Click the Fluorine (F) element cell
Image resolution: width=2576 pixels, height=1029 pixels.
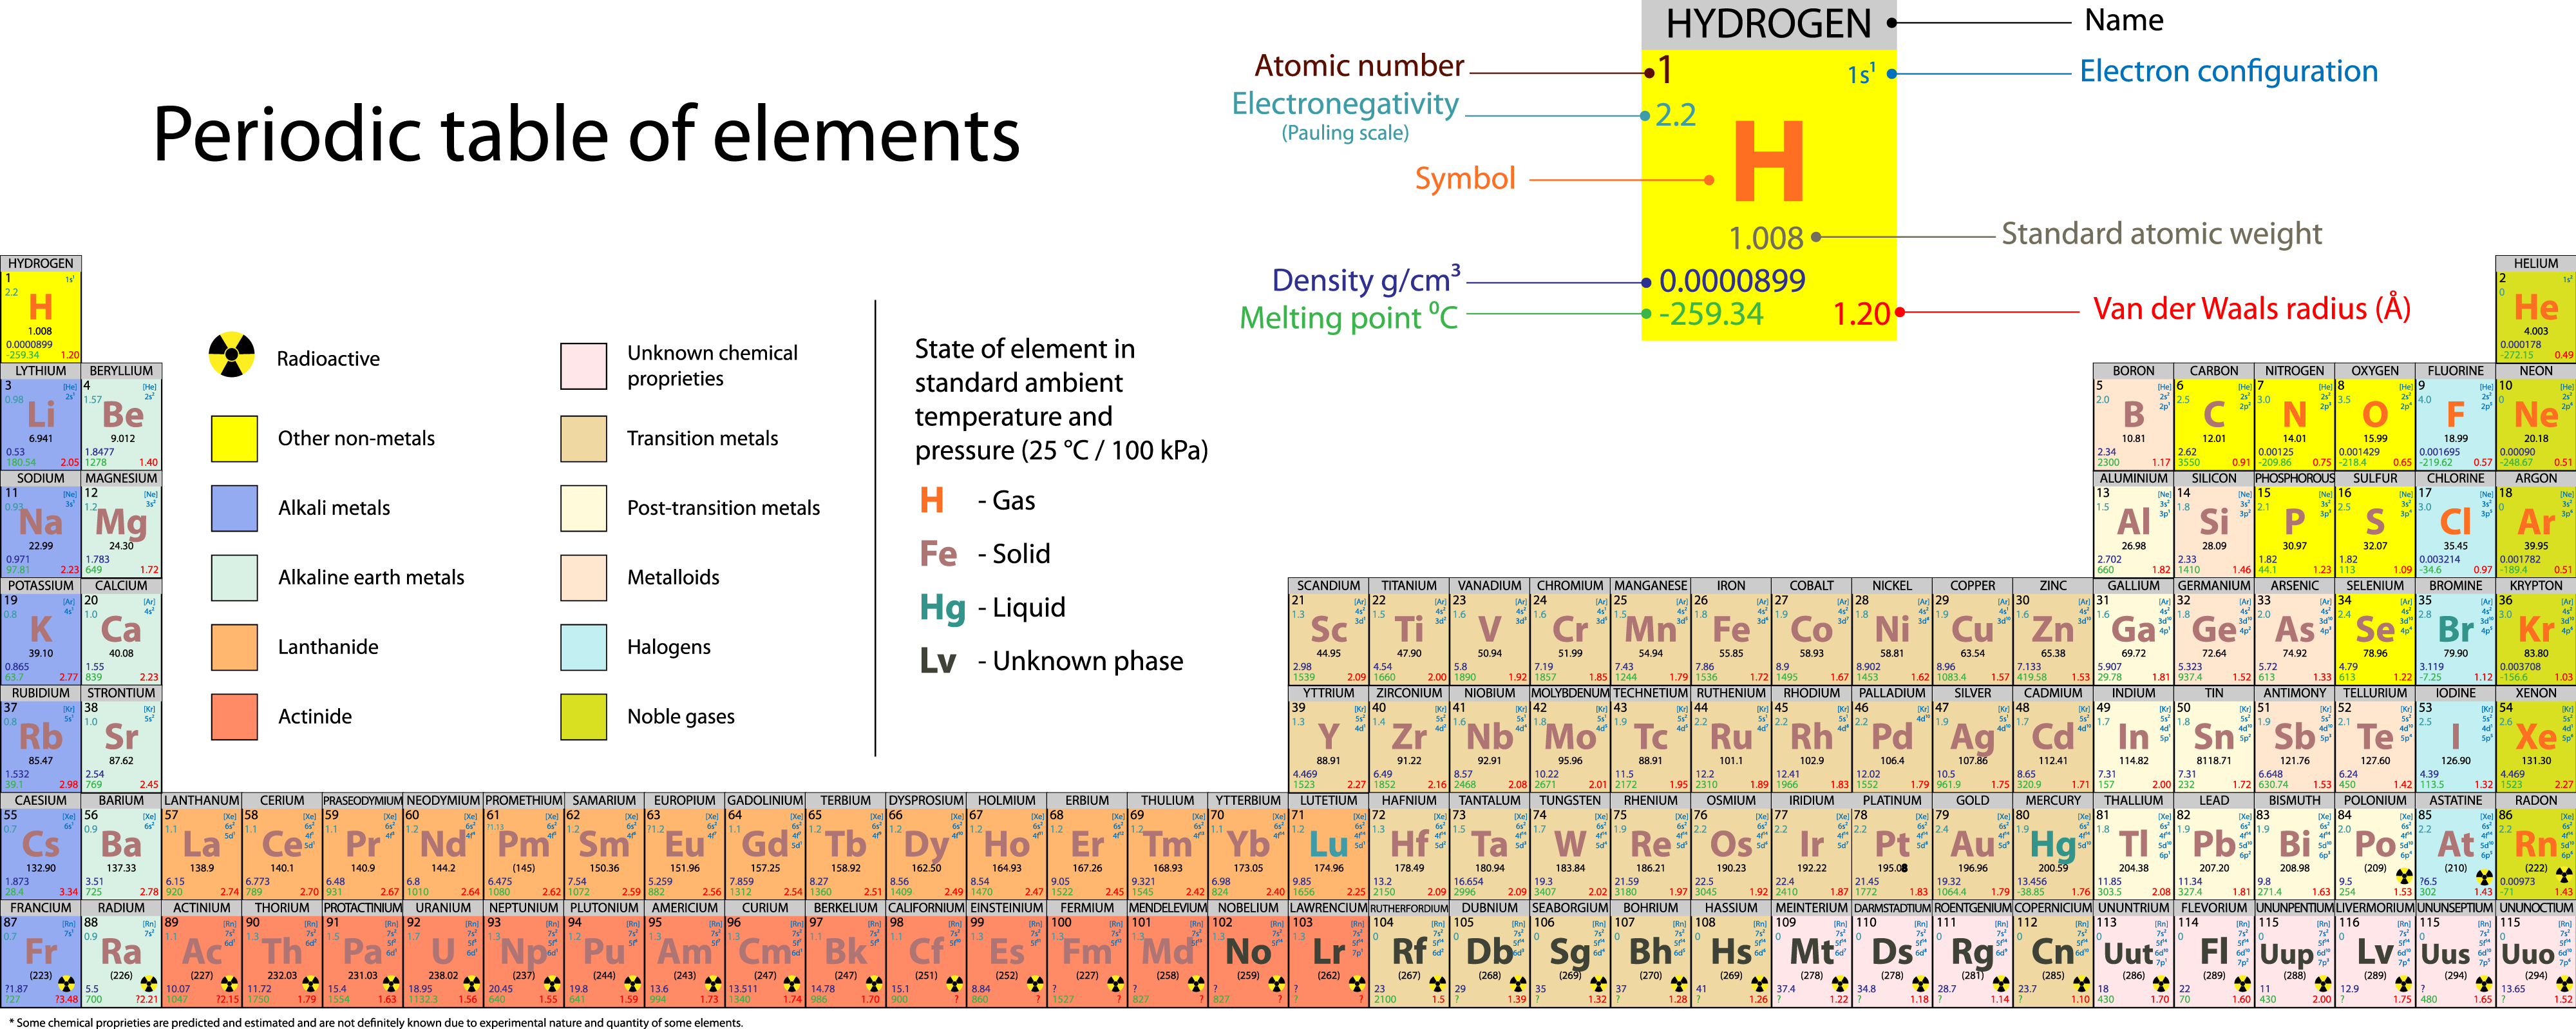pos(2455,416)
